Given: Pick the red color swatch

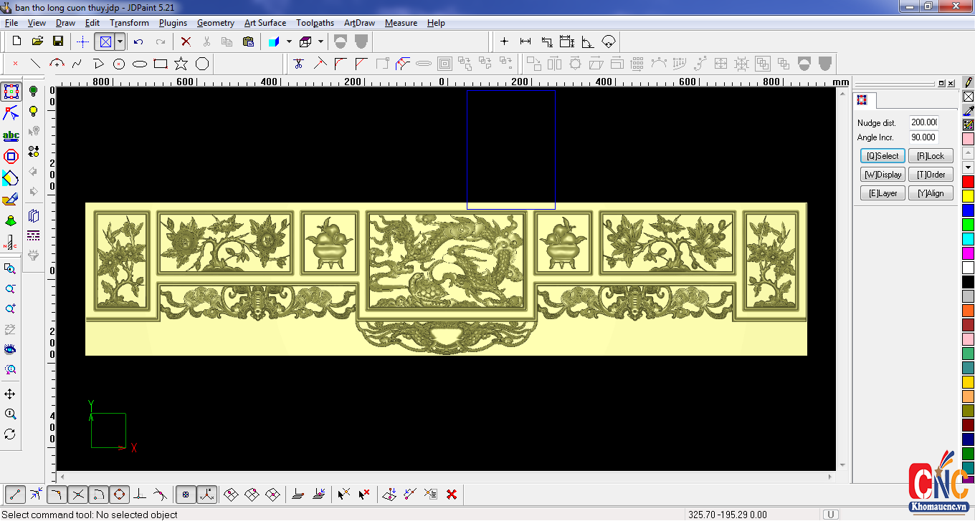Looking at the screenshot, I should pos(968,181).
